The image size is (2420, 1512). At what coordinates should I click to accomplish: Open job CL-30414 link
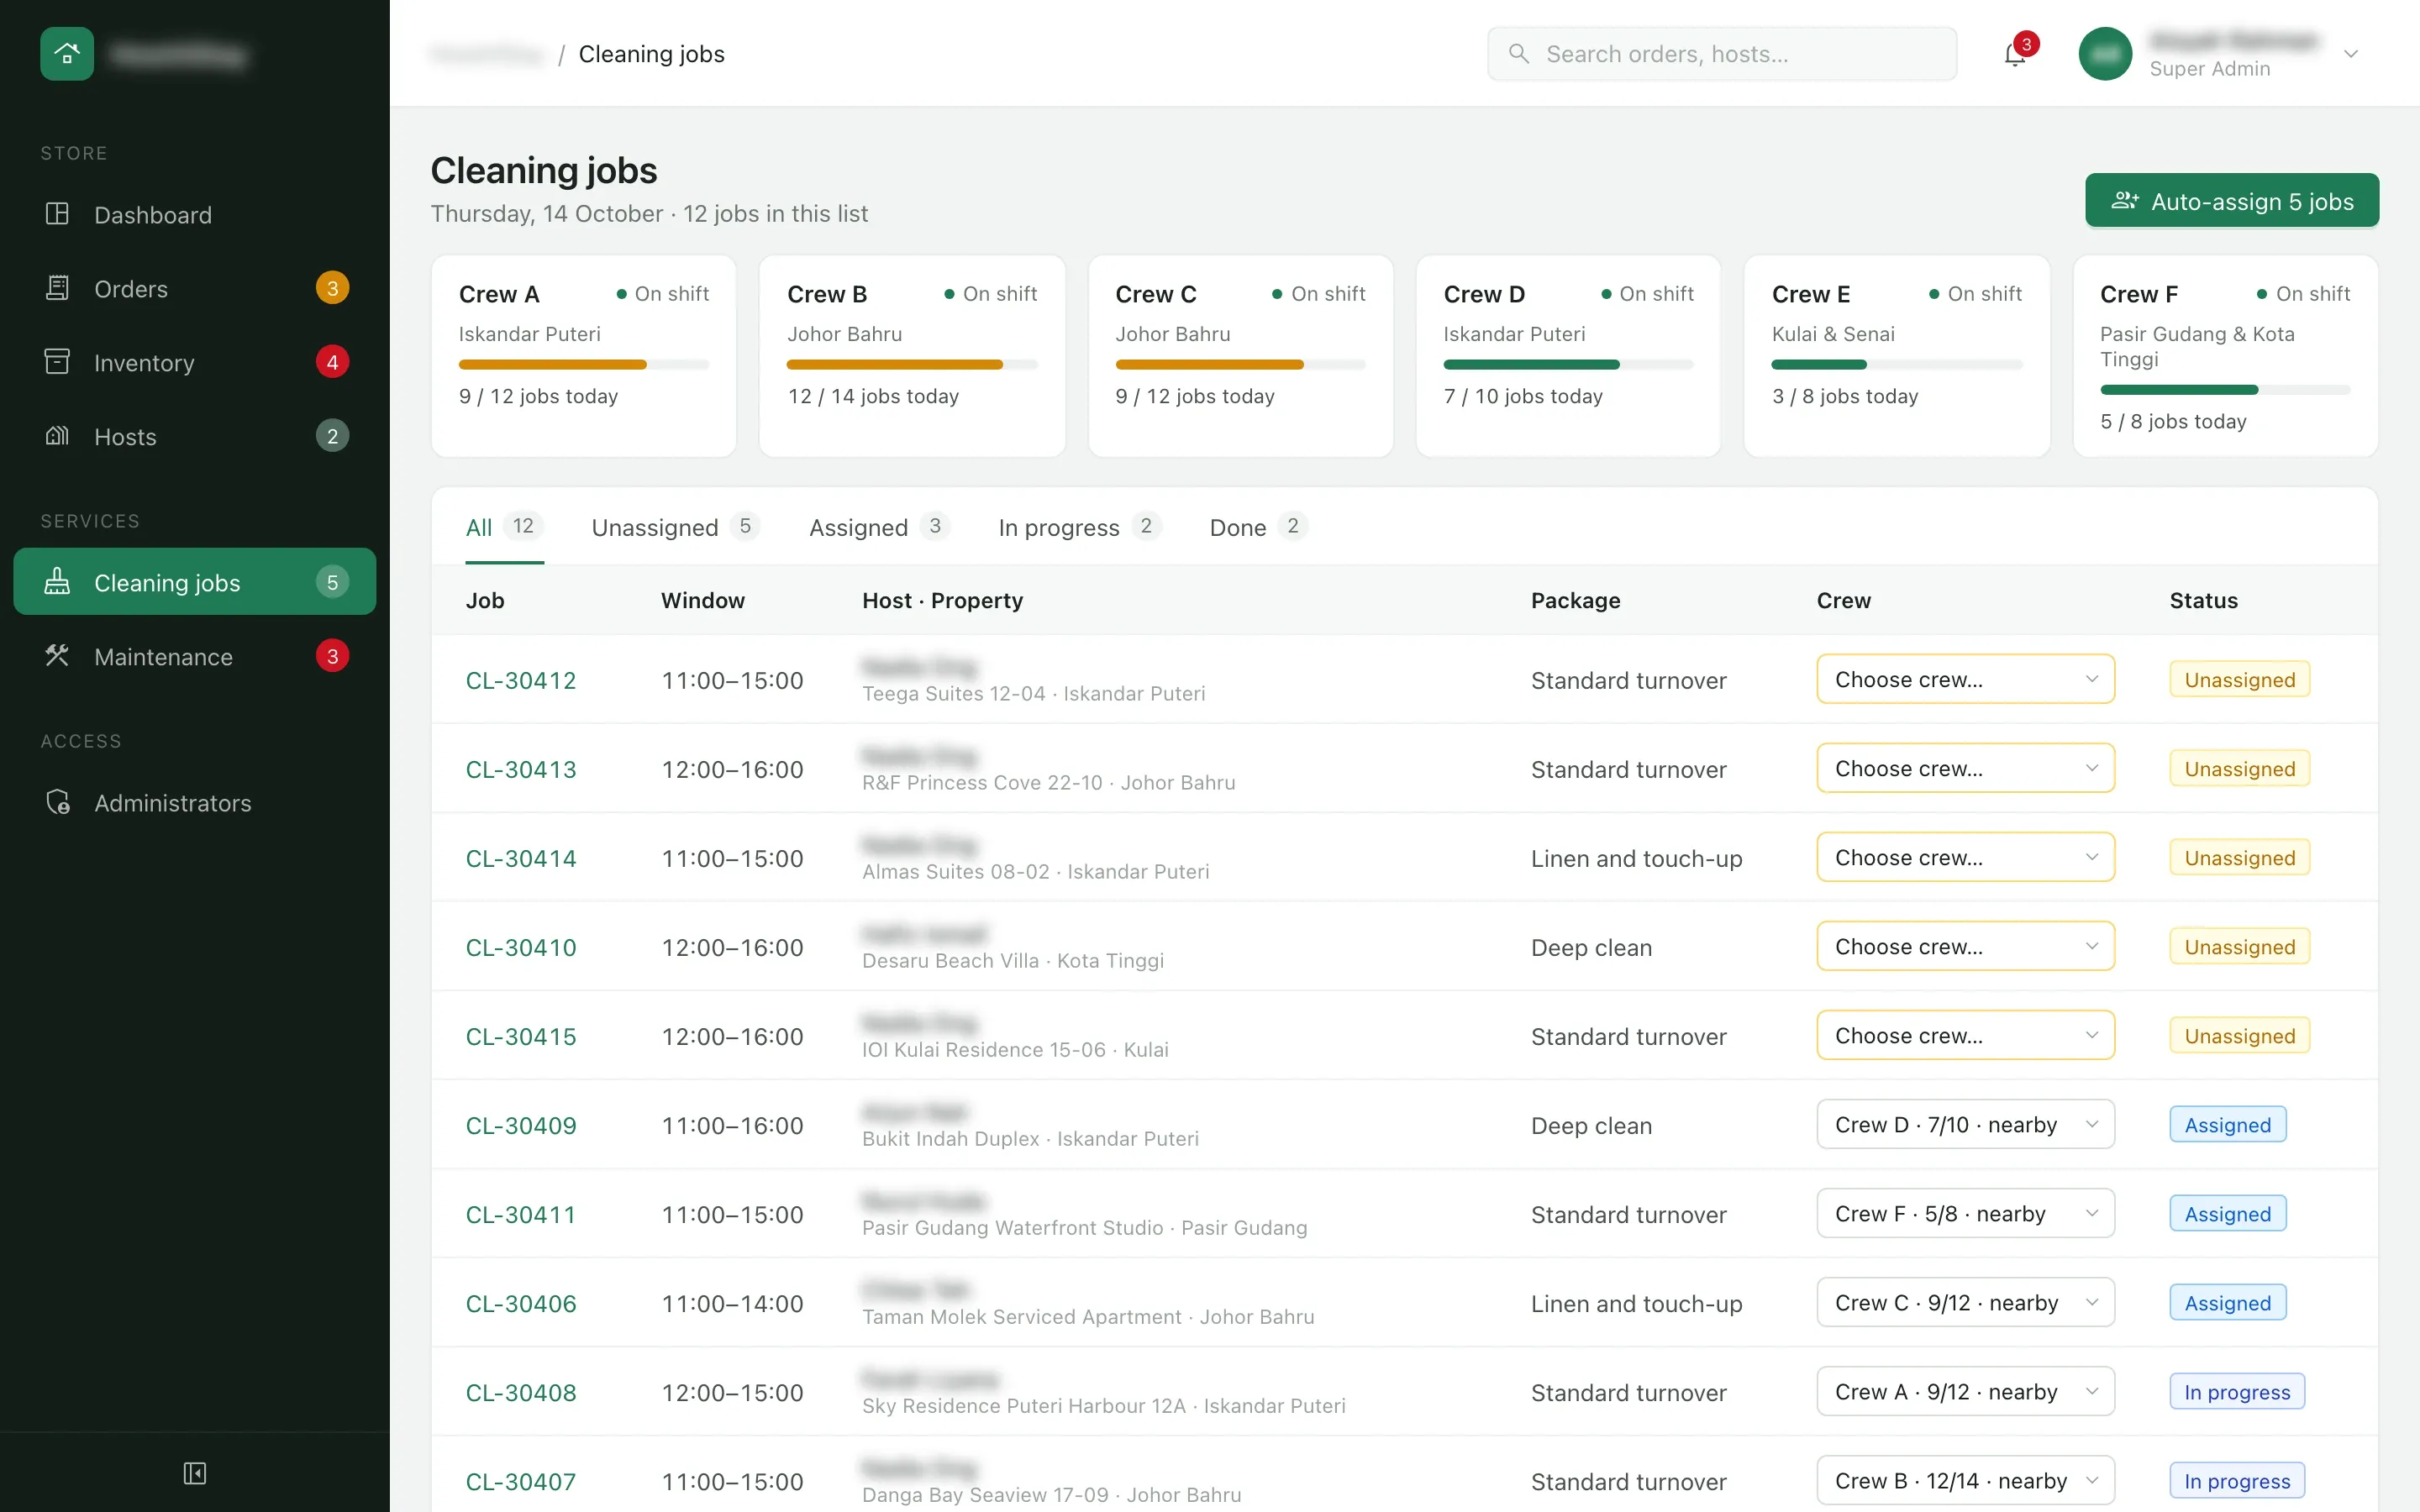click(x=521, y=858)
